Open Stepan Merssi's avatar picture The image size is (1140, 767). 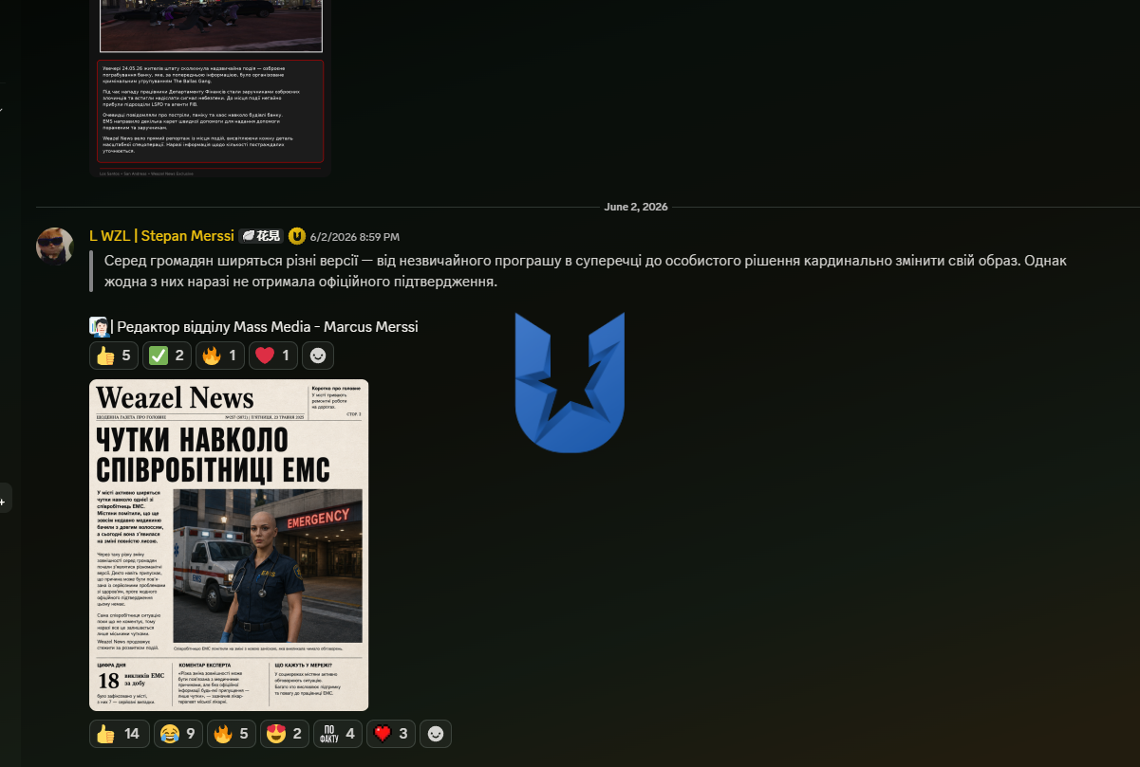point(55,247)
